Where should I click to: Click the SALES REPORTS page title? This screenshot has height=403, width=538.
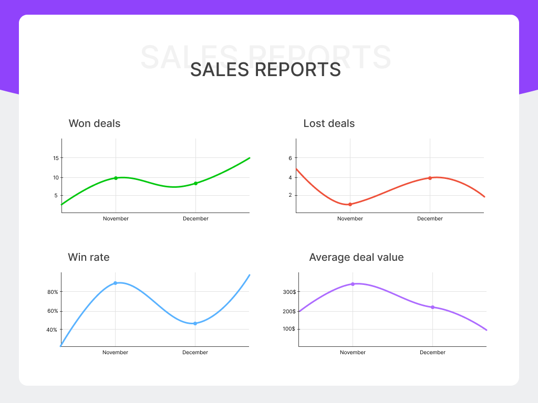(x=266, y=70)
